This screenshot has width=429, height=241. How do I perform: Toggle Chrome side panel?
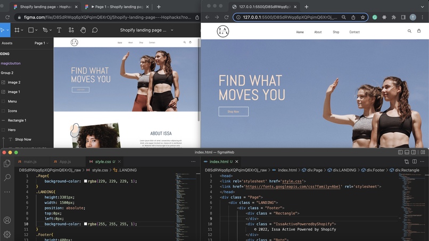pyautogui.click(x=403, y=17)
